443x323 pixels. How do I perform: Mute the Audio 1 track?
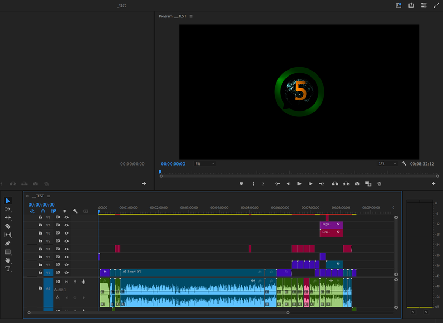tap(66, 281)
